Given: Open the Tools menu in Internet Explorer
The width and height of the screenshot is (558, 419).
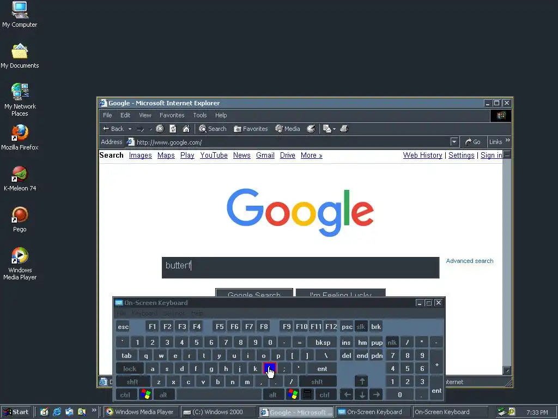Looking at the screenshot, I should (x=200, y=115).
